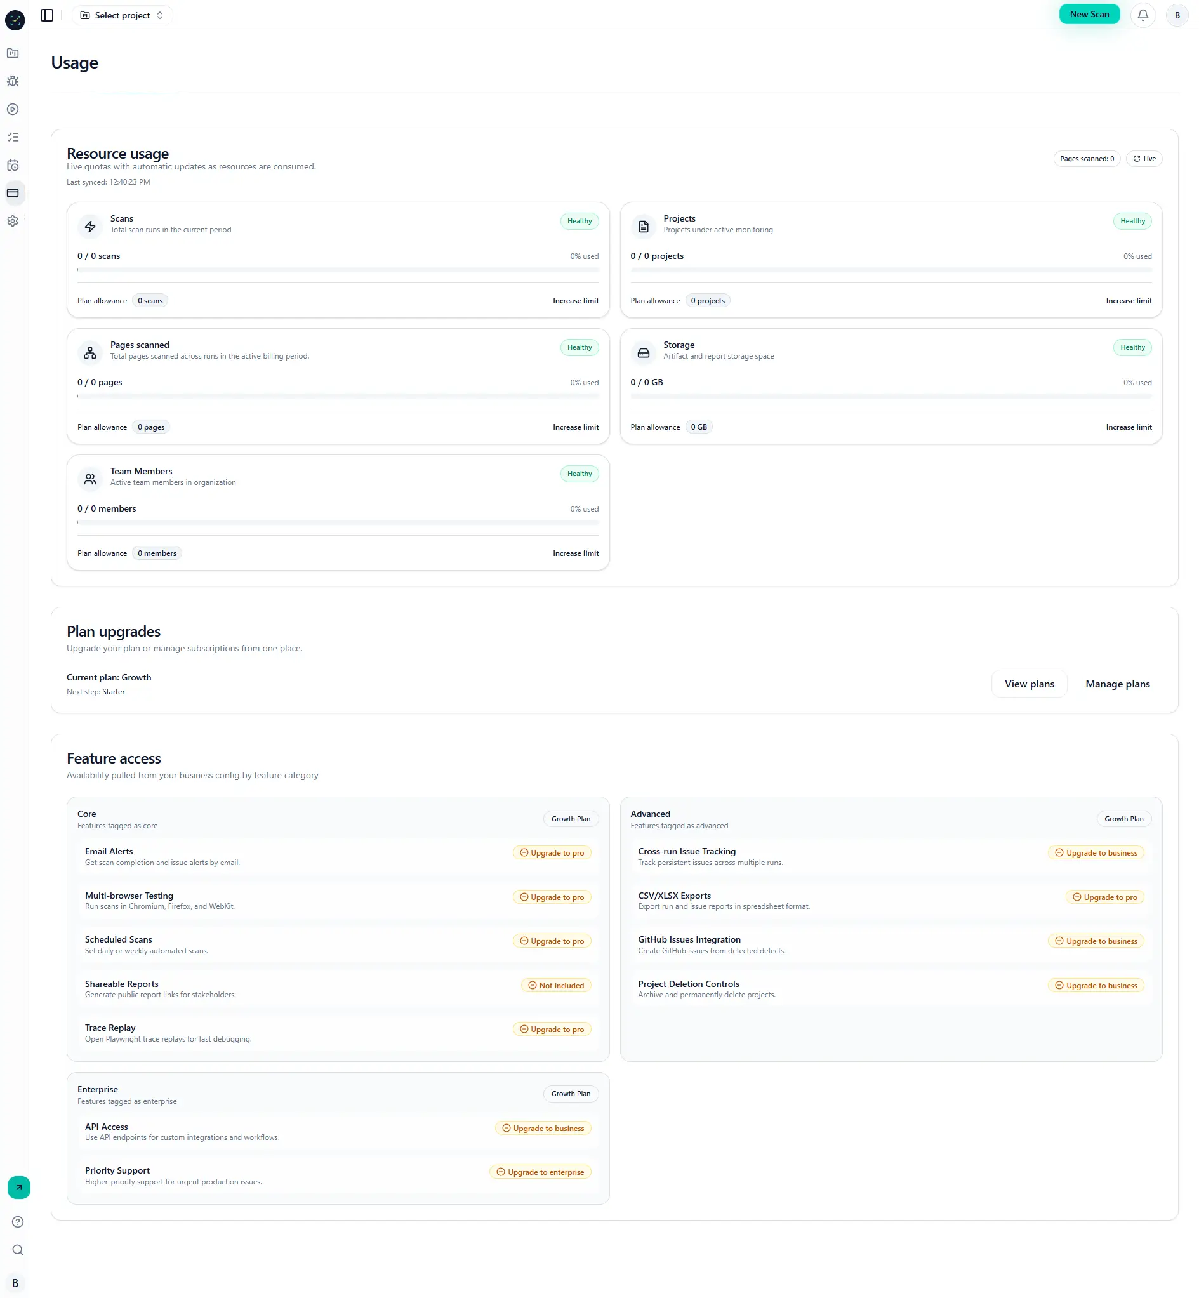Image resolution: width=1199 pixels, height=1298 pixels.
Task: Open the settings gear icon
Action: click(x=11, y=221)
